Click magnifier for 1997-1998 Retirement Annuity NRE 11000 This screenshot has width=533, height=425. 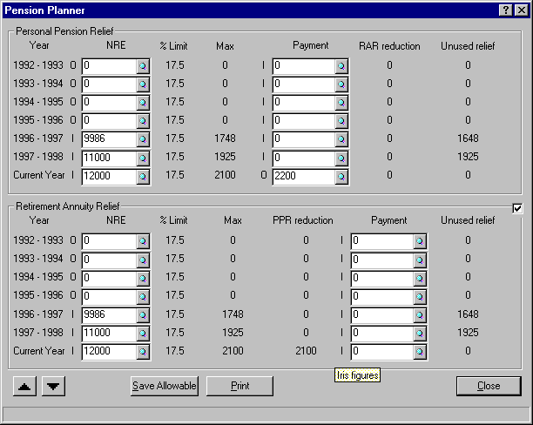(143, 334)
